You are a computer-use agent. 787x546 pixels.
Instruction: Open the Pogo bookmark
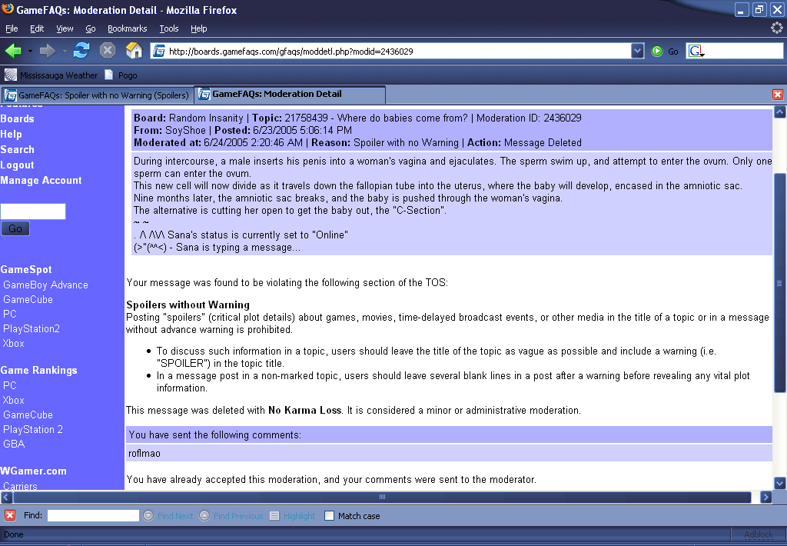121,75
